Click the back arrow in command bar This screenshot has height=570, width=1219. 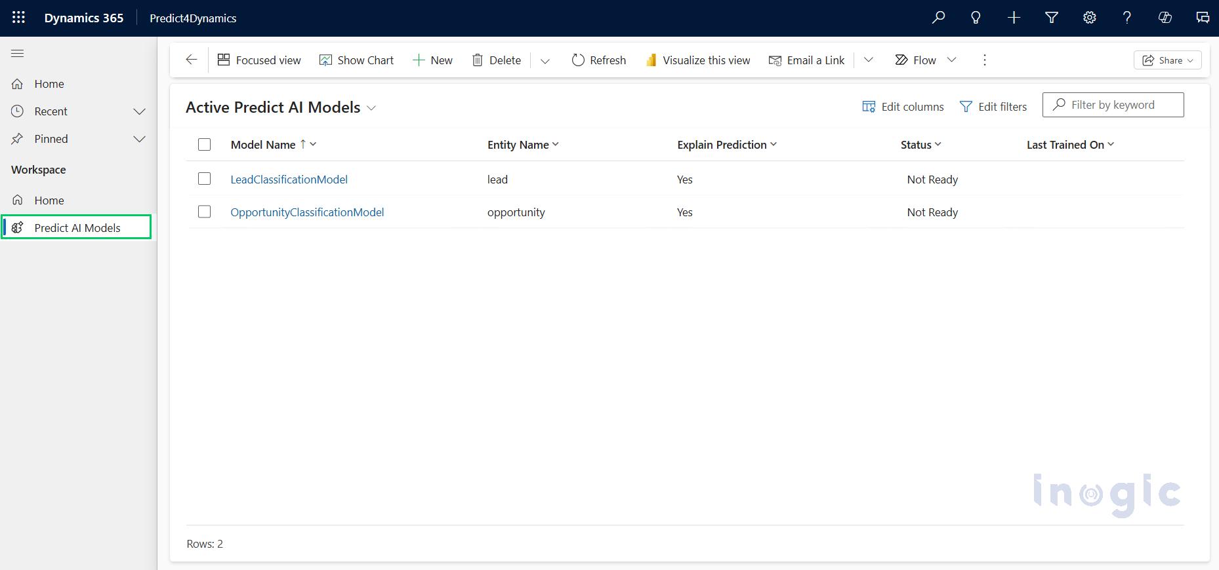click(191, 60)
